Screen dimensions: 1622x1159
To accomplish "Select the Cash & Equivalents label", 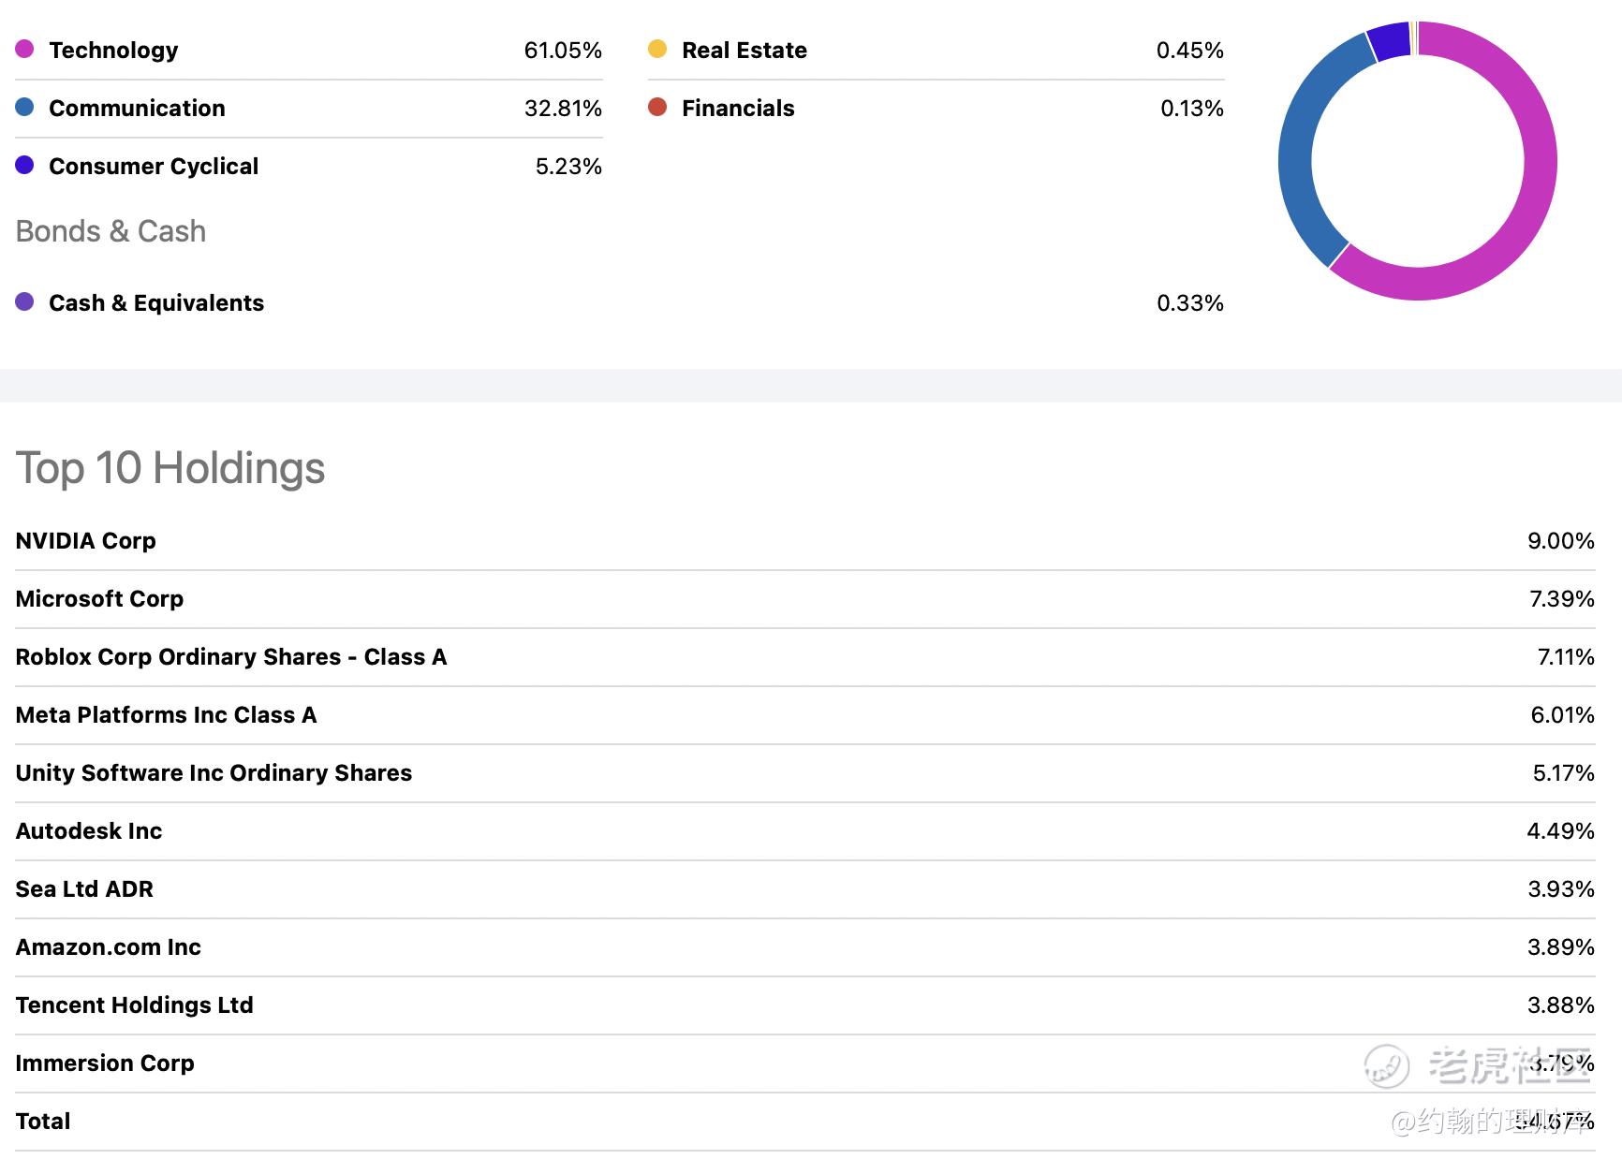I will pyautogui.click(x=156, y=302).
